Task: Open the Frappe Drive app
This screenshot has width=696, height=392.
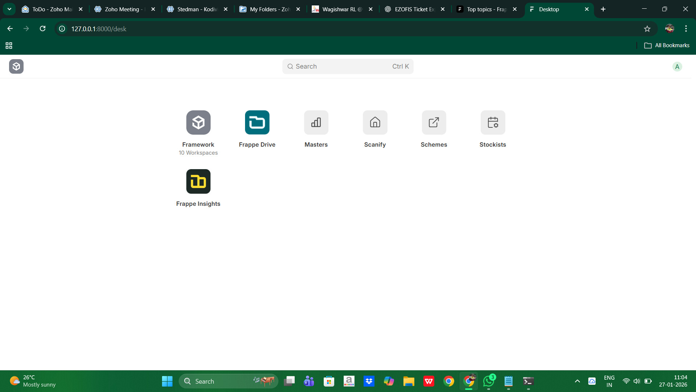Action: pyautogui.click(x=257, y=122)
